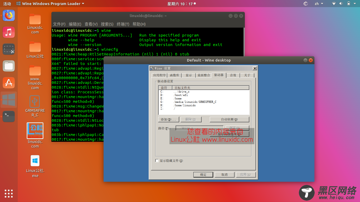Select drive C: row ../drive_c
360x202 pixels.
(x=204, y=92)
